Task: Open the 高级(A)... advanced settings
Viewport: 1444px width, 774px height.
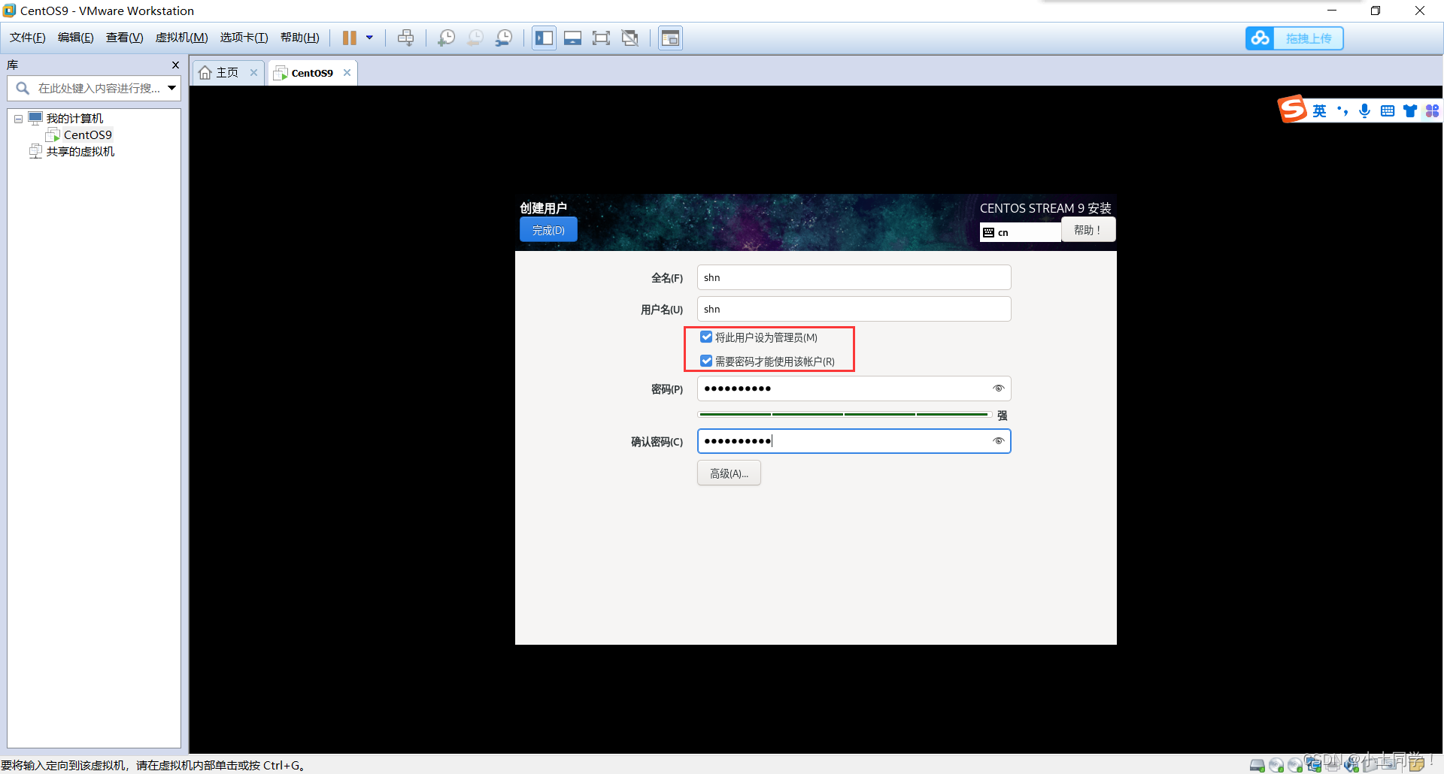Action: (729, 473)
